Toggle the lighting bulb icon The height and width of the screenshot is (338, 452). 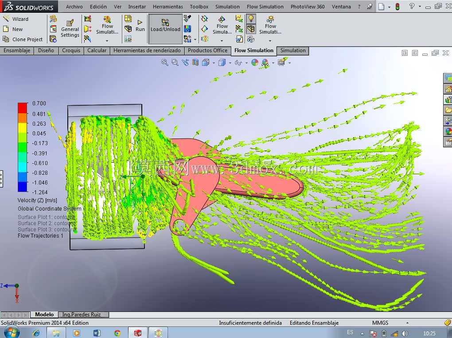coord(251,19)
